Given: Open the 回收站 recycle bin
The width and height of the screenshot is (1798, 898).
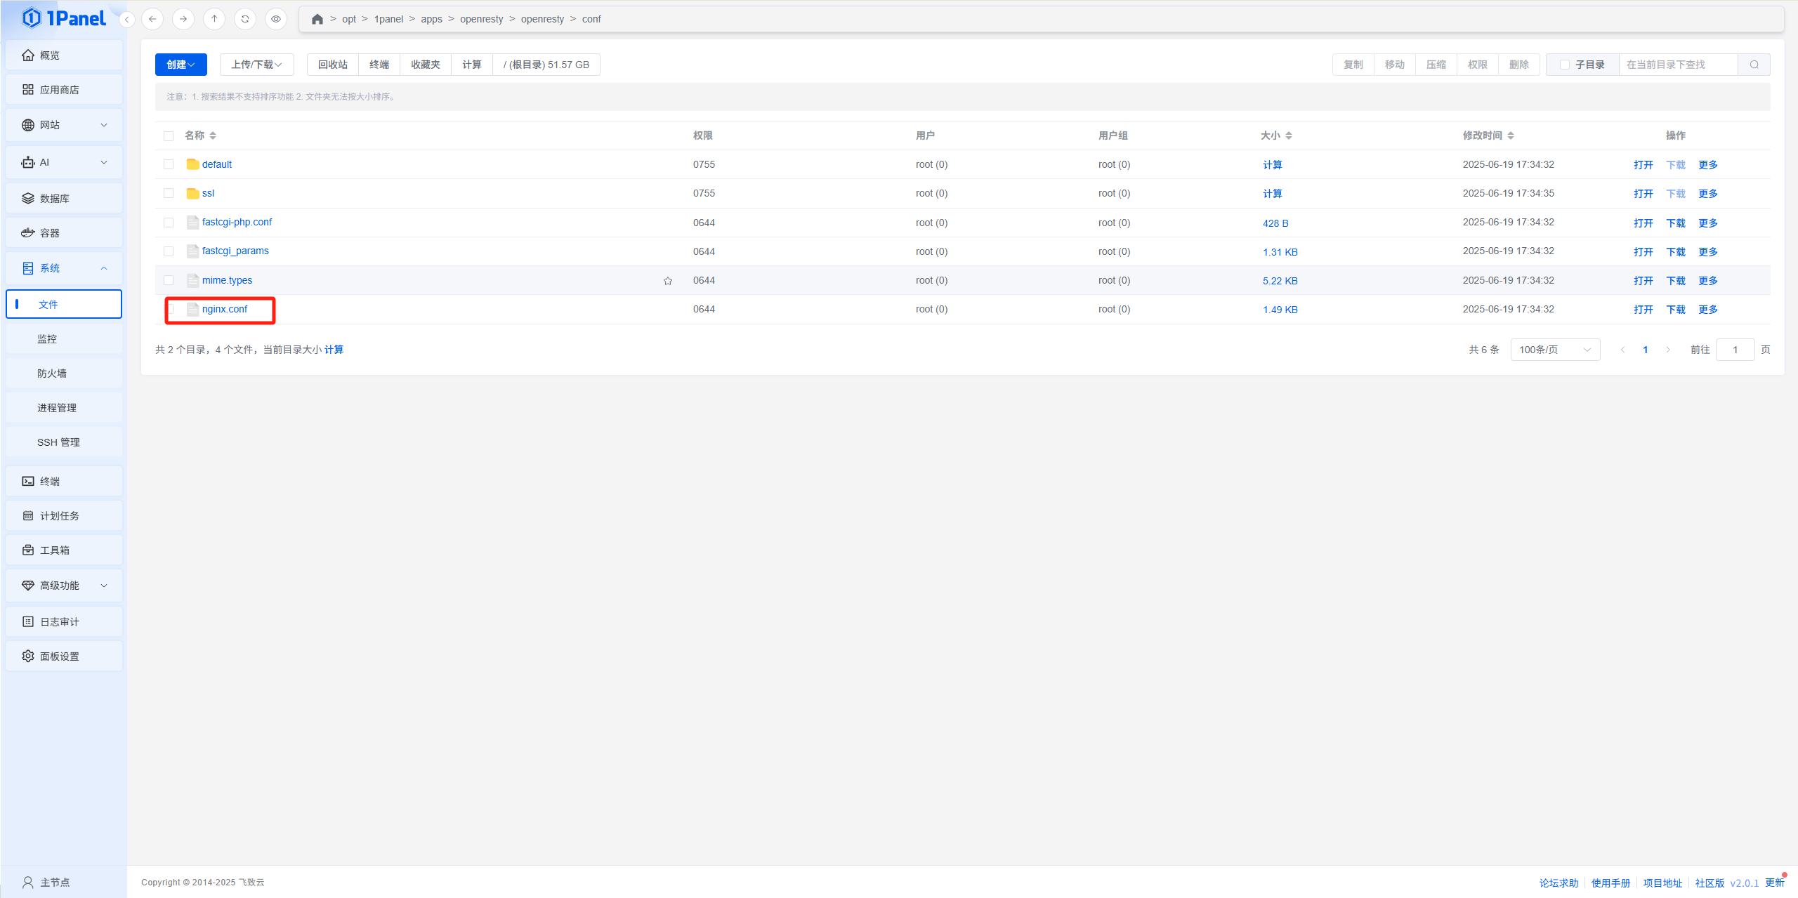Looking at the screenshot, I should coord(332,65).
